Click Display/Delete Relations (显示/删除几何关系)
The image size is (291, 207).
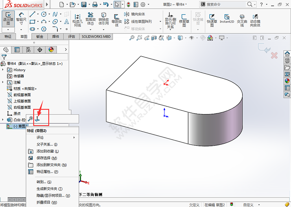point(170,20)
